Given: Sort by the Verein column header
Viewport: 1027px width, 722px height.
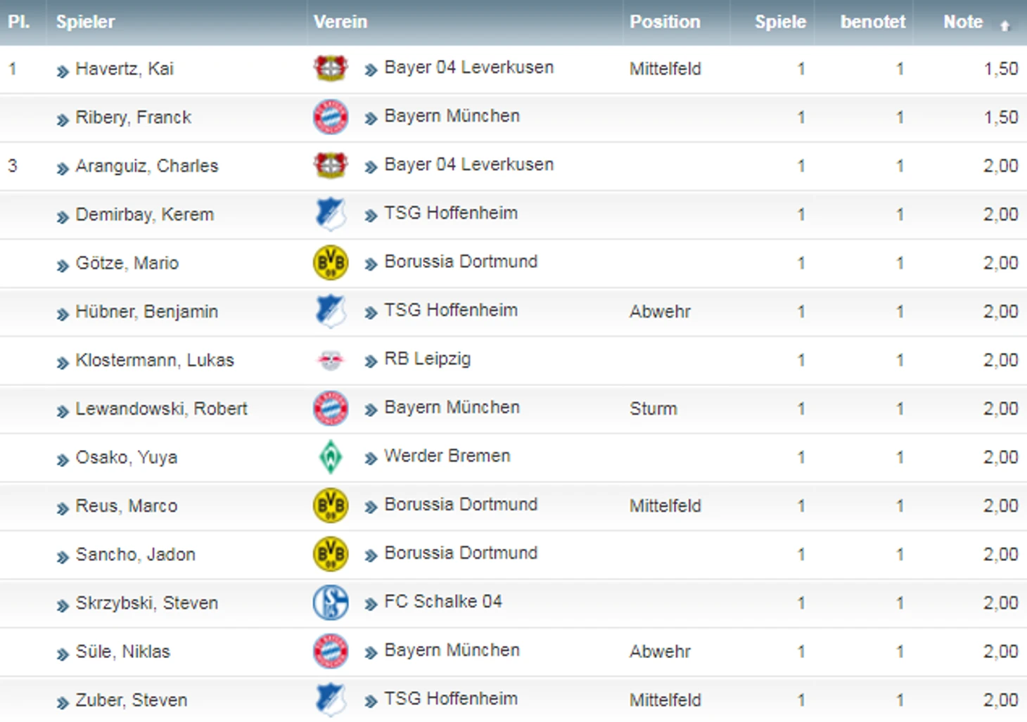Looking at the screenshot, I should [x=340, y=22].
